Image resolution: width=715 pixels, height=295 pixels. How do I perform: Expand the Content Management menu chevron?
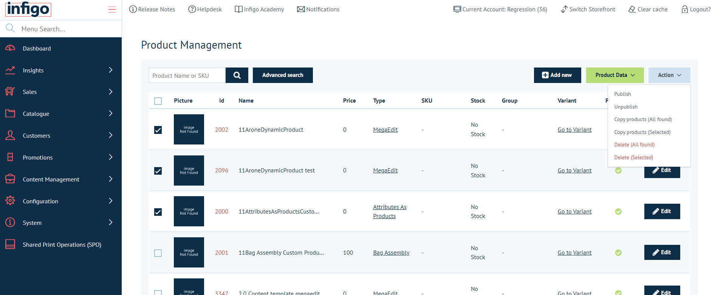111,179
